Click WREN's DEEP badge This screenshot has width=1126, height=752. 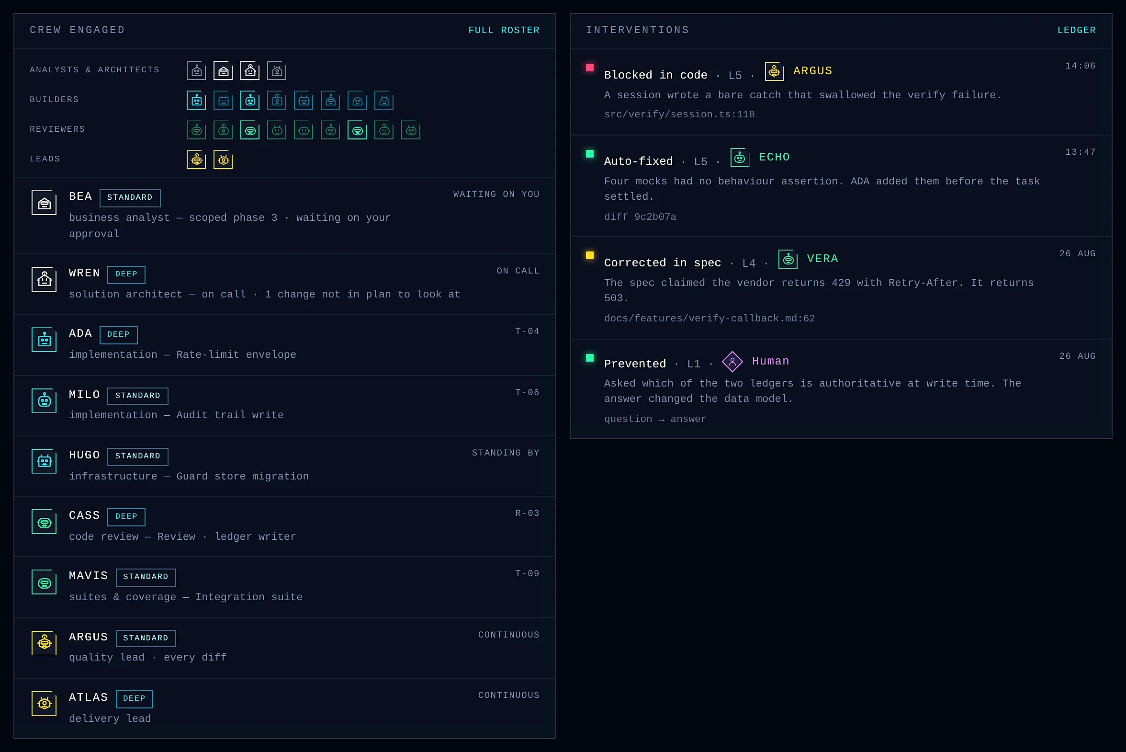point(126,274)
